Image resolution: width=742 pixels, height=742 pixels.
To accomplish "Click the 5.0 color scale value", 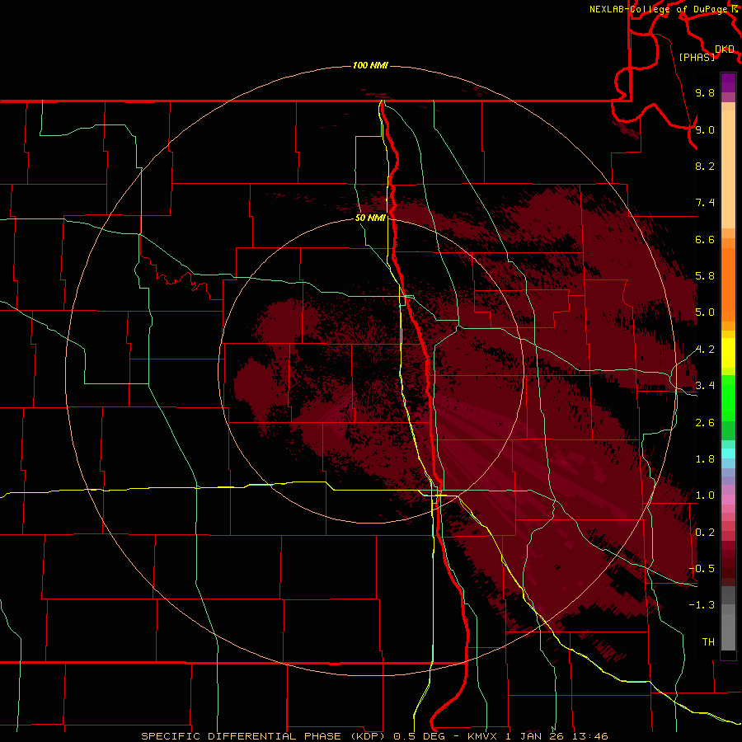I will (x=705, y=312).
